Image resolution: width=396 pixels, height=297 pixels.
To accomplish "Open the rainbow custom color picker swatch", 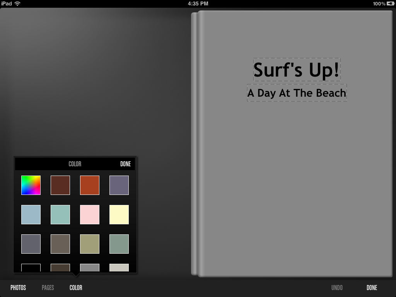I will click(x=31, y=185).
